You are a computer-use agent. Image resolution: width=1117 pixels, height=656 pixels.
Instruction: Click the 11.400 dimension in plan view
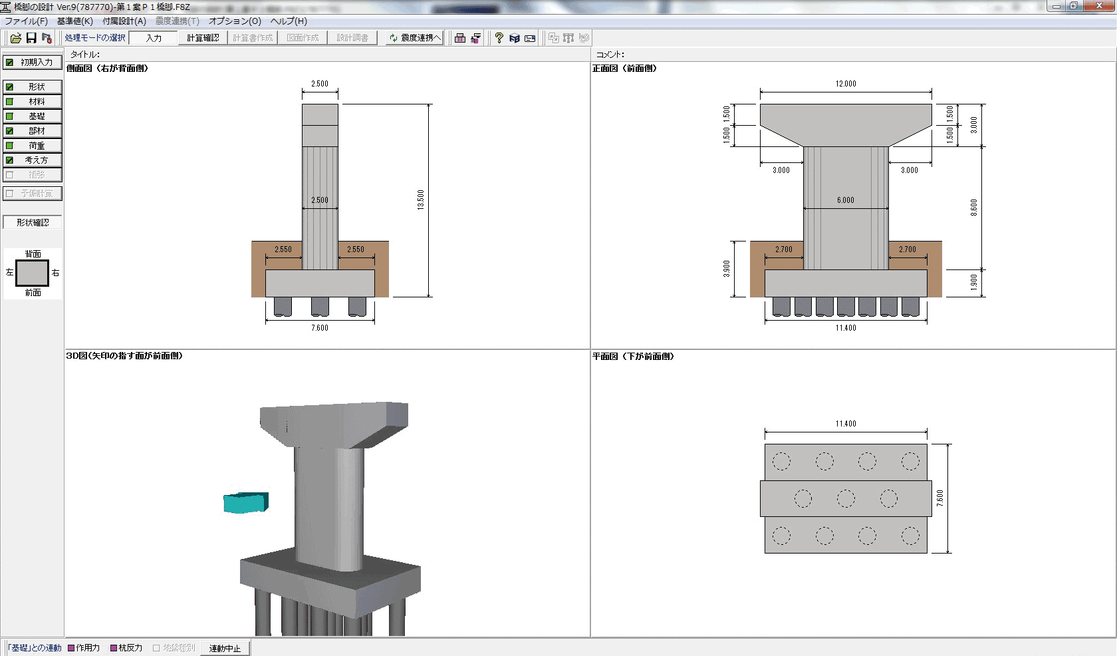pos(846,424)
